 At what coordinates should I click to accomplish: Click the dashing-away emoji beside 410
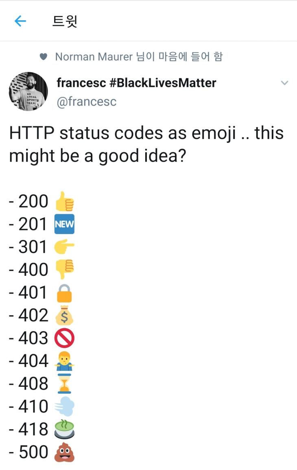click(x=64, y=406)
